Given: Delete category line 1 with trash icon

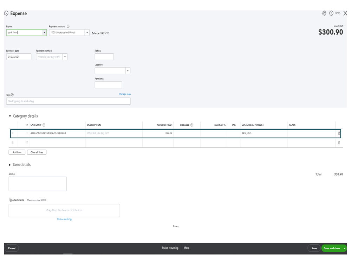Looking at the screenshot, I should pyautogui.click(x=339, y=133).
